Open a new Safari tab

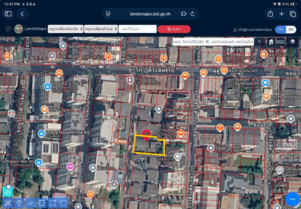[x=281, y=14]
